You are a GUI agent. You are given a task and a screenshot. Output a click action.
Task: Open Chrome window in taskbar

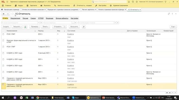coord(42,97)
